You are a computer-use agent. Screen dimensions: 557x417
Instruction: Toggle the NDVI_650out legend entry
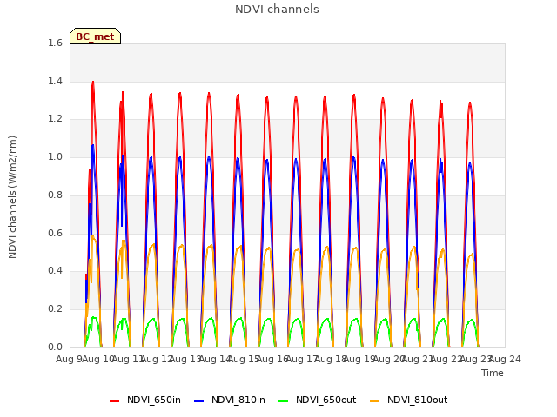(317, 400)
